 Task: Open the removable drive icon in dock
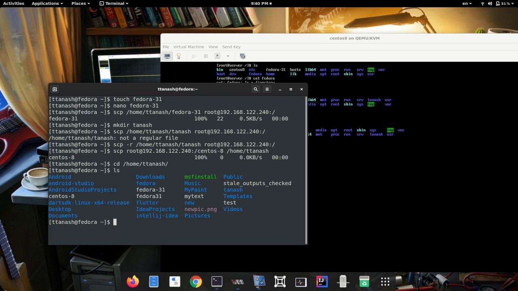tap(343, 281)
